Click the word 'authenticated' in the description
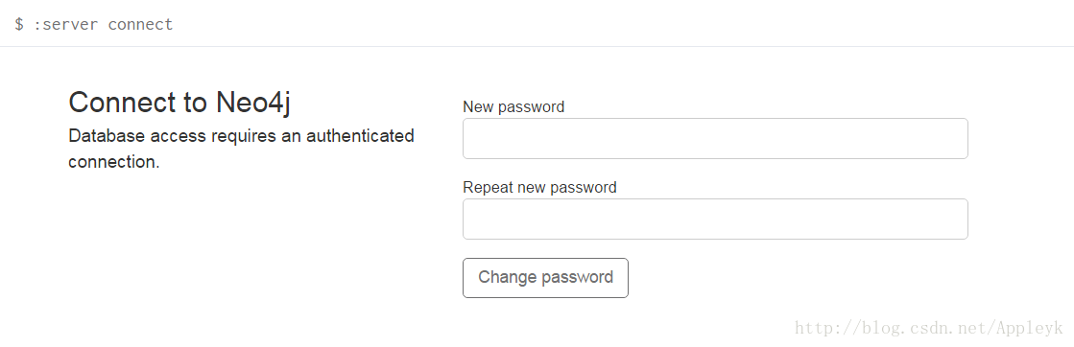The height and width of the screenshot is (347, 1074). pos(360,135)
